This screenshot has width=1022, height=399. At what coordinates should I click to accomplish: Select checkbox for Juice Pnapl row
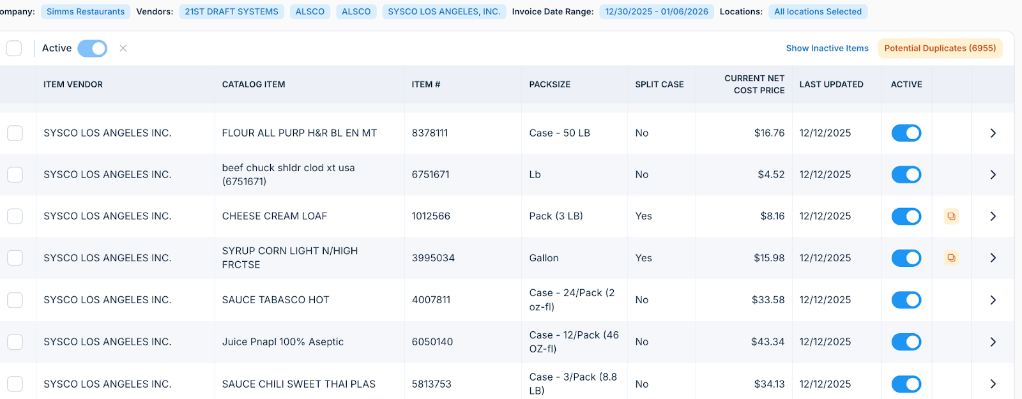[15, 342]
